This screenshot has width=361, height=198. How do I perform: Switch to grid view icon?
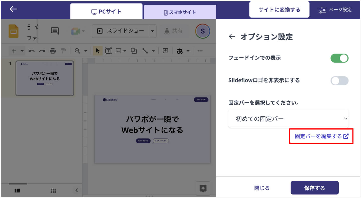click(x=53, y=190)
